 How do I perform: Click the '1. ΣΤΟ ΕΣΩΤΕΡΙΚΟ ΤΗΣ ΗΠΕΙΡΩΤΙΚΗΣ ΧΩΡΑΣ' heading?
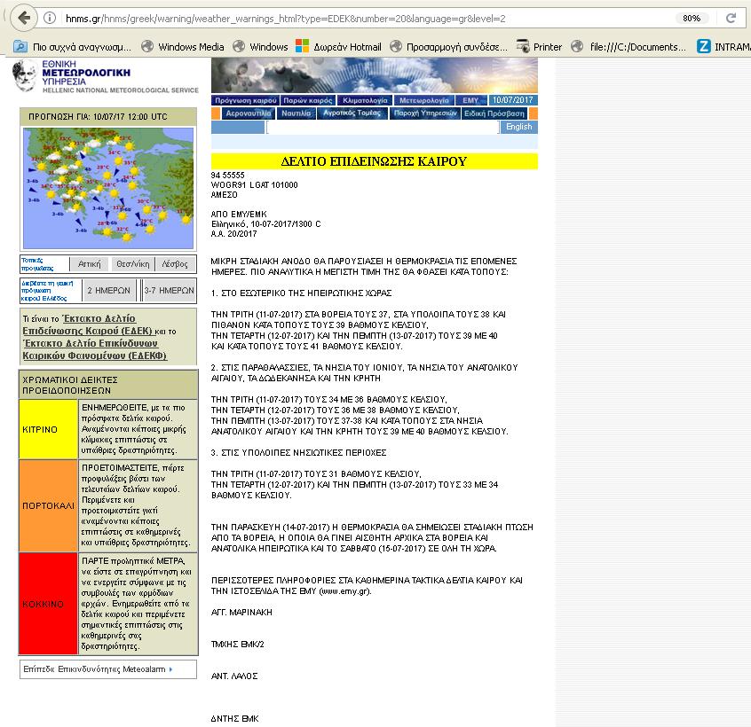(x=301, y=293)
